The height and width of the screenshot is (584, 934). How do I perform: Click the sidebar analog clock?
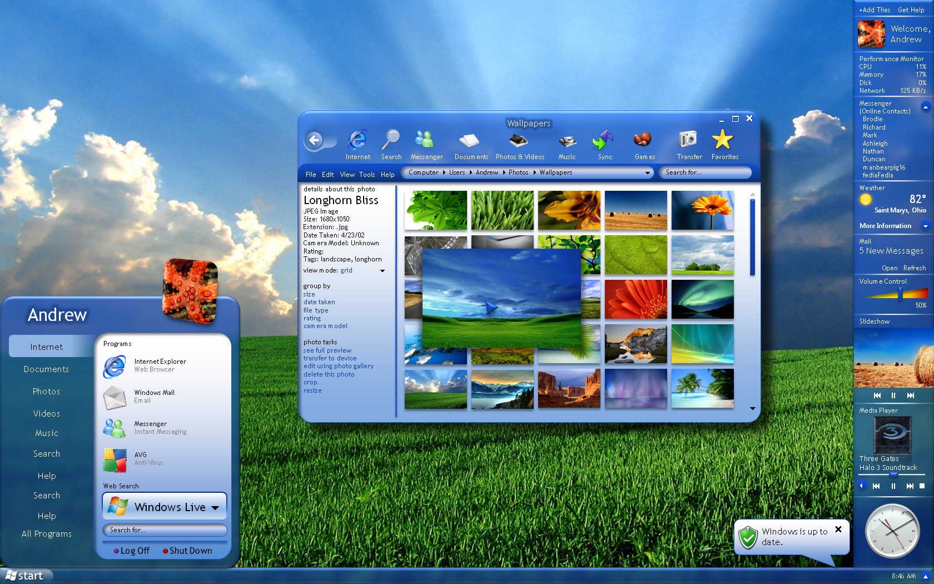tap(892, 531)
